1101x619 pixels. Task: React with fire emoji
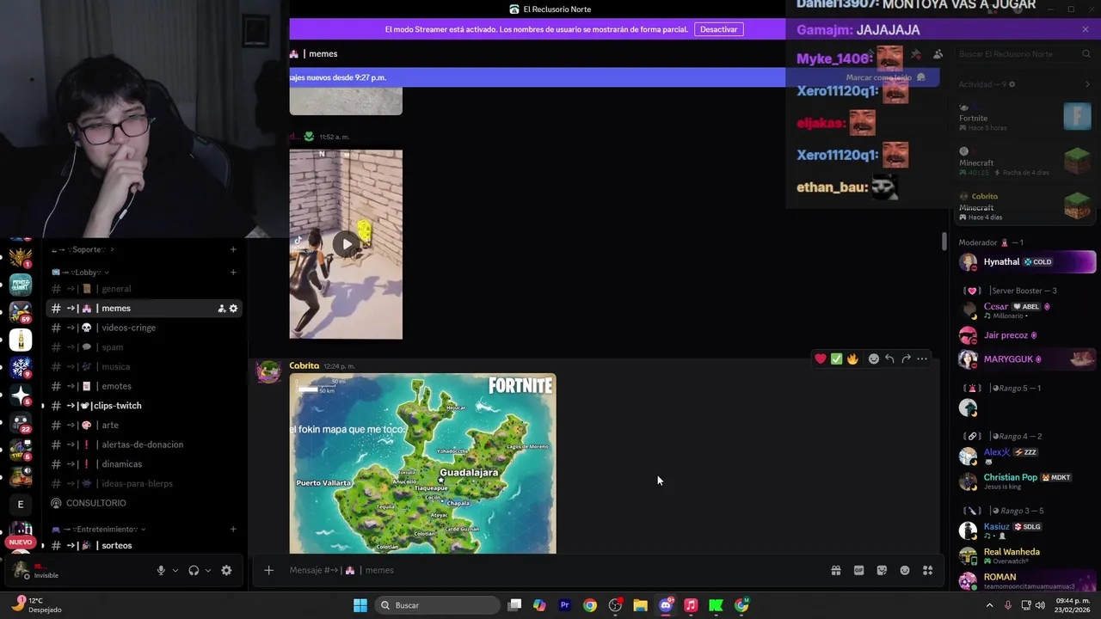coord(852,359)
